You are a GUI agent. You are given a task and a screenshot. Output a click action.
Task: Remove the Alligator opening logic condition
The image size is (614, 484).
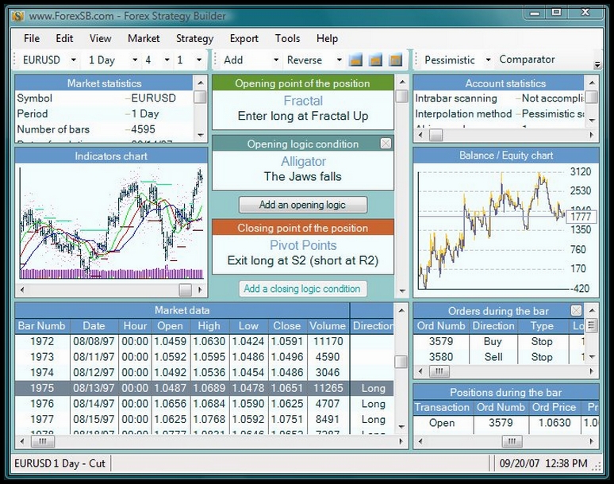point(386,144)
